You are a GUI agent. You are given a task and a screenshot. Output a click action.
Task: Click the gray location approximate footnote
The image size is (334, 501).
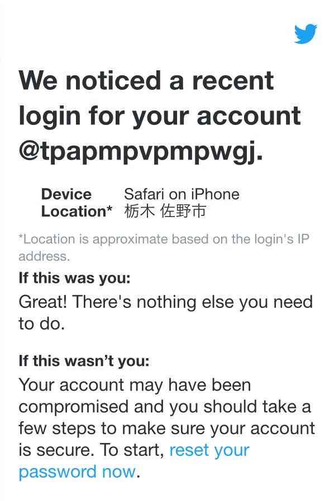click(164, 247)
